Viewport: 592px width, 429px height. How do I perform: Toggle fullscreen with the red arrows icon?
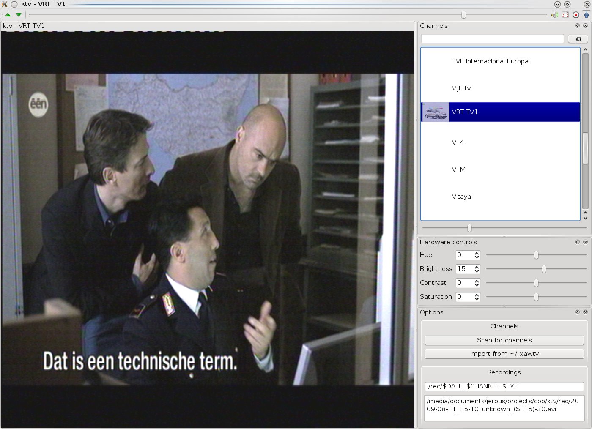coord(565,15)
